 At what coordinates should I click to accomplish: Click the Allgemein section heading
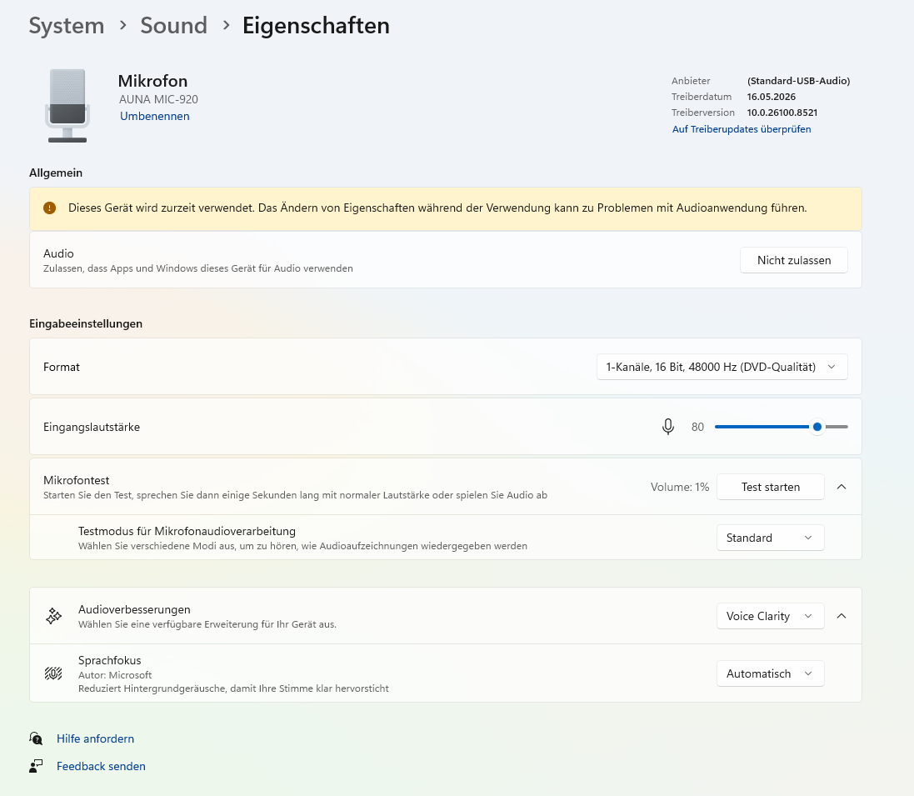coord(56,173)
